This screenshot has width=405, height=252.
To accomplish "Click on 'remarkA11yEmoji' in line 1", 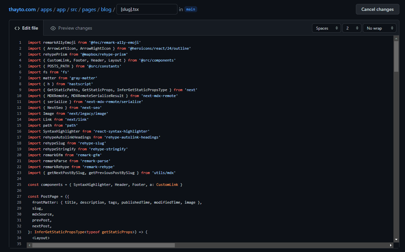I will point(59,42).
